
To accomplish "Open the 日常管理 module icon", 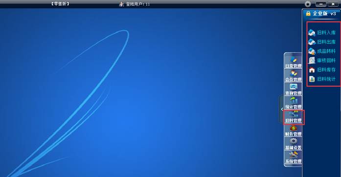I will (293, 62).
